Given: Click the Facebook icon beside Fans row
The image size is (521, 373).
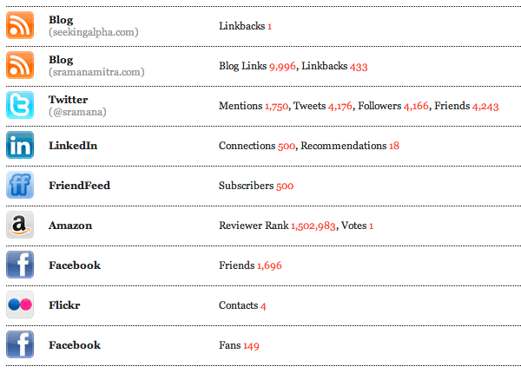Looking at the screenshot, I should click(20, 344).
